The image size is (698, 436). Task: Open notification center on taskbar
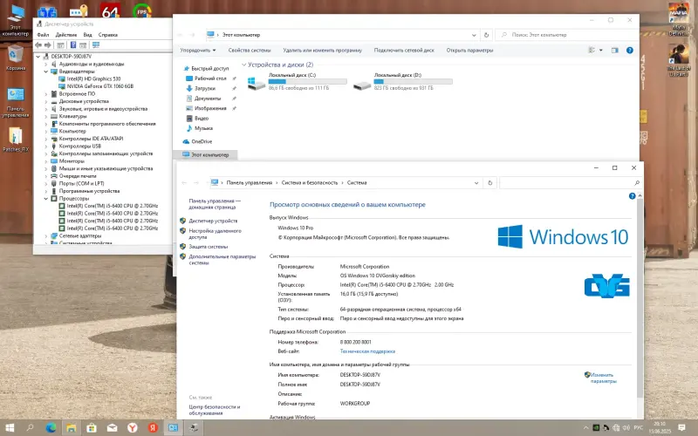tap(681, 428)
